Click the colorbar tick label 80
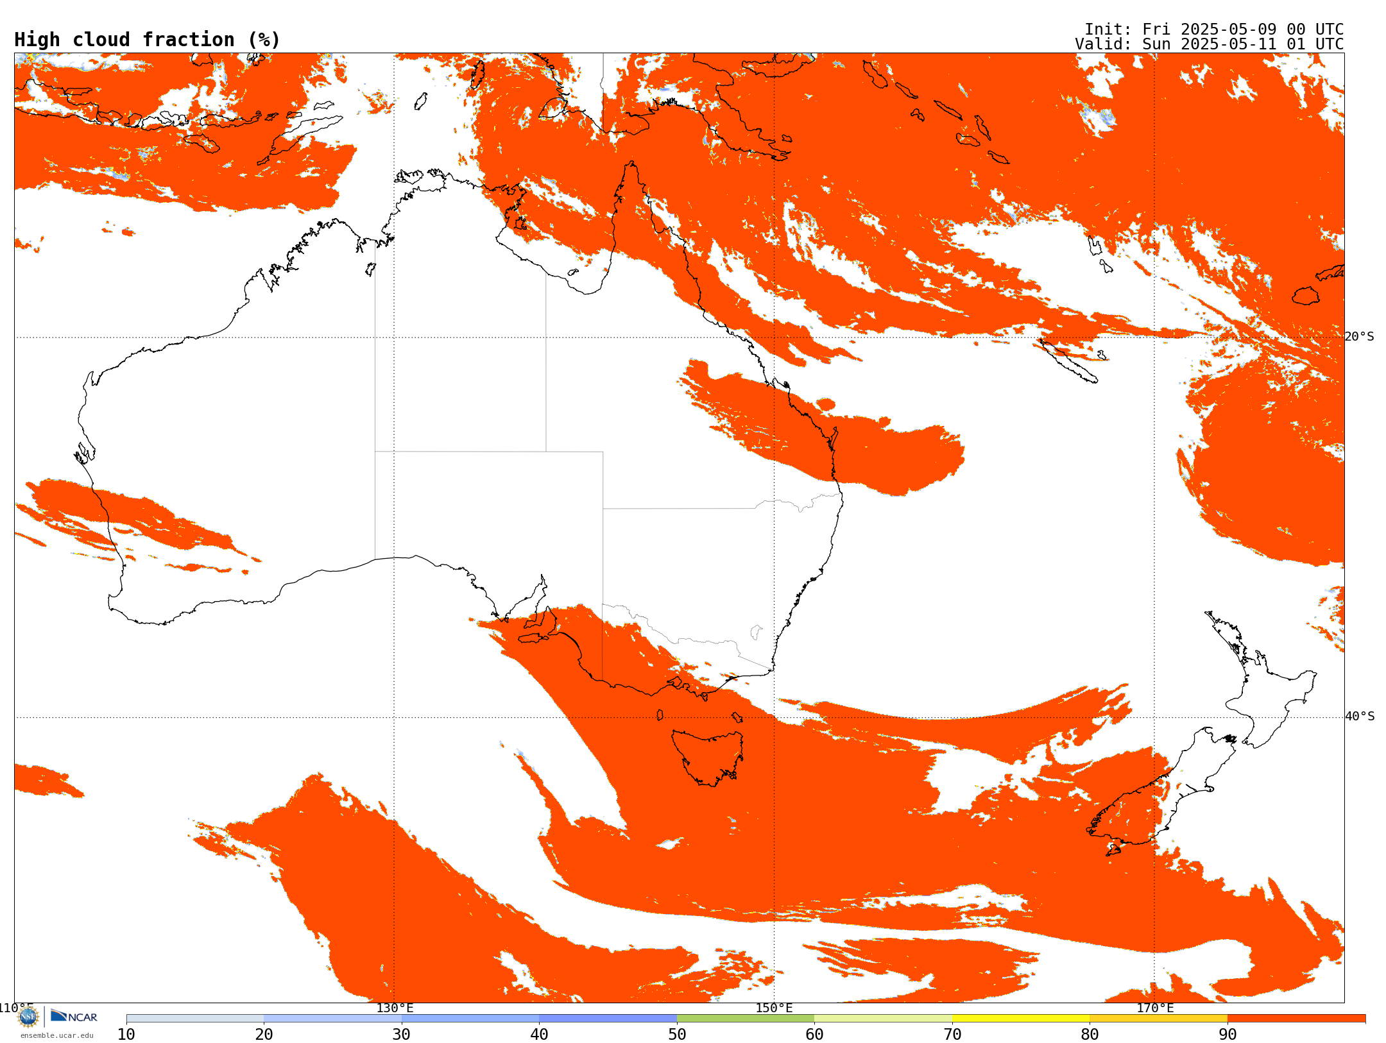The width and height of the screenshot is (1386, 1043). (x=1090, y=1034)
